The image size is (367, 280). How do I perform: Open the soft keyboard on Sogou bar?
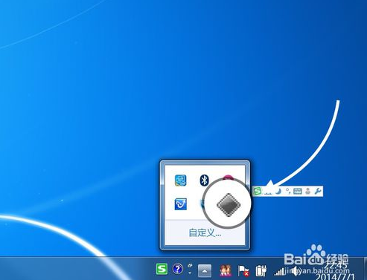pyautogui.click(x=298, y=191)
